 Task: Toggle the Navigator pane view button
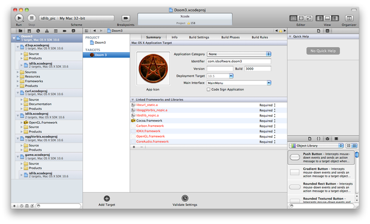click(320, 18)
